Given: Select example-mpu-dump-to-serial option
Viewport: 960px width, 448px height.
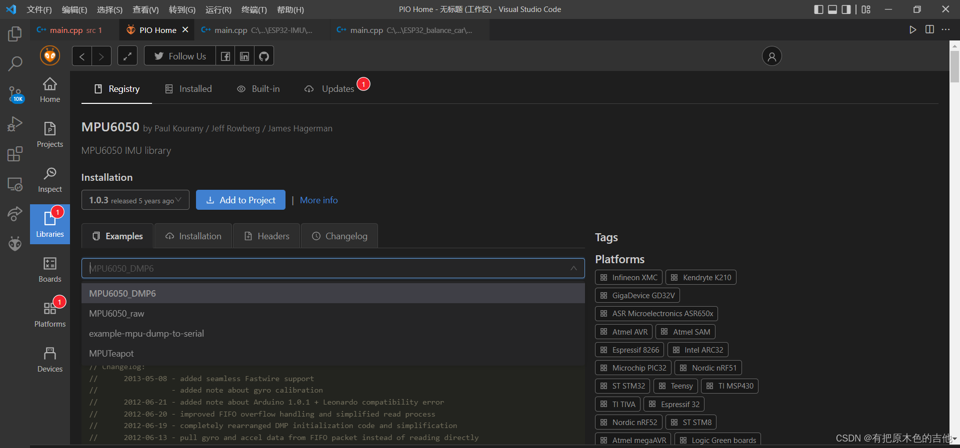Looking at the screenshot, I should click(333, 333).
